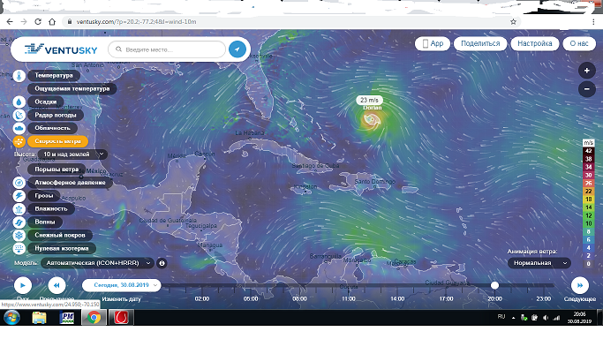Jump timeline to 11:00
Viewport: 603px width, 339px height.
coord(349,298)
